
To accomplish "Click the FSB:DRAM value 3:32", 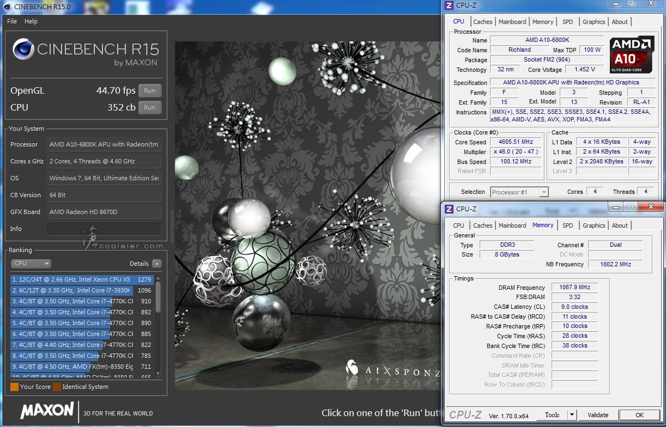I will 574,297.
